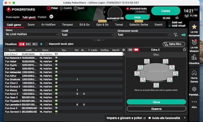Image resolution: width=203 pixels, height=122 pixels.
Task: Switch preview panel to list view
Action: click(130, 50)
